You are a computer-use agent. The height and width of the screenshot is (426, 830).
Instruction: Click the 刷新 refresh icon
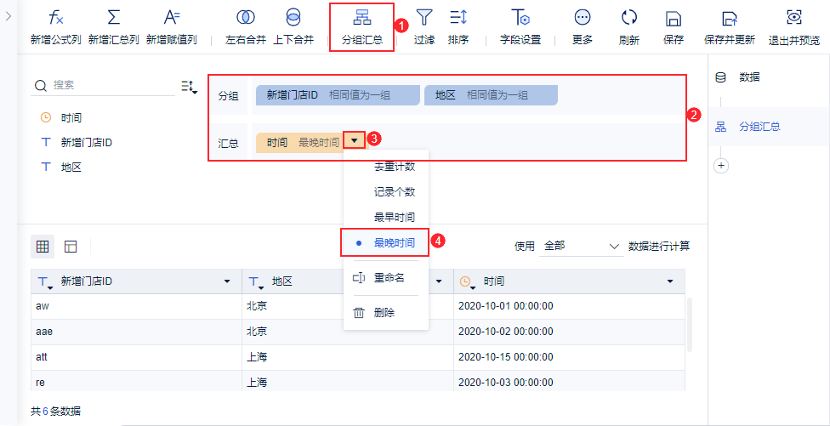pos(628,18)
